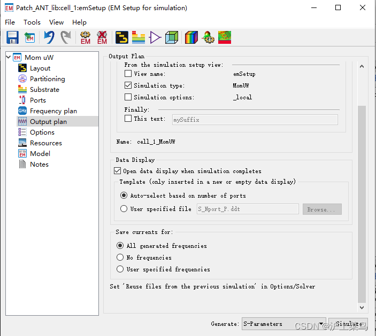Select the Mom uW root node

[39, 58]
